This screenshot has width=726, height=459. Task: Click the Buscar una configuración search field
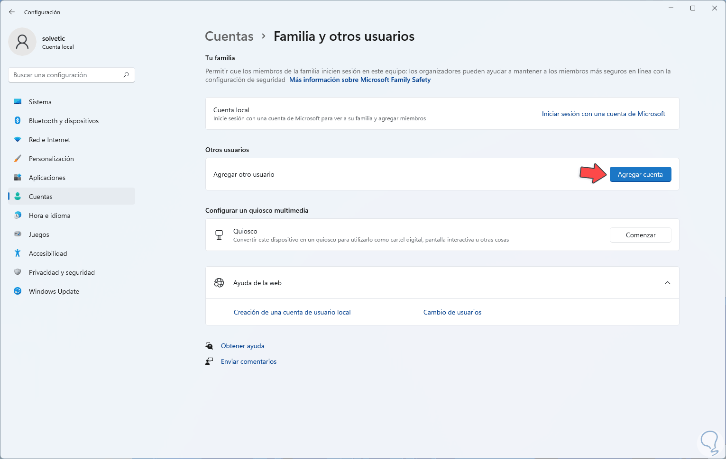tap(66, 75)
